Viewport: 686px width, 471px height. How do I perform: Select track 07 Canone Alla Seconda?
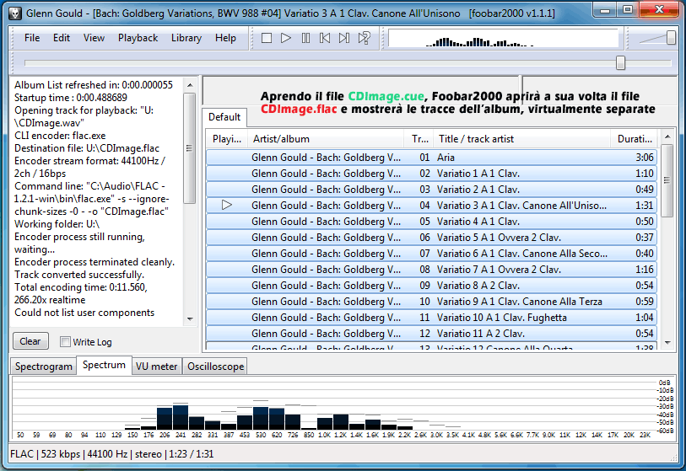[x=431, y=254]
